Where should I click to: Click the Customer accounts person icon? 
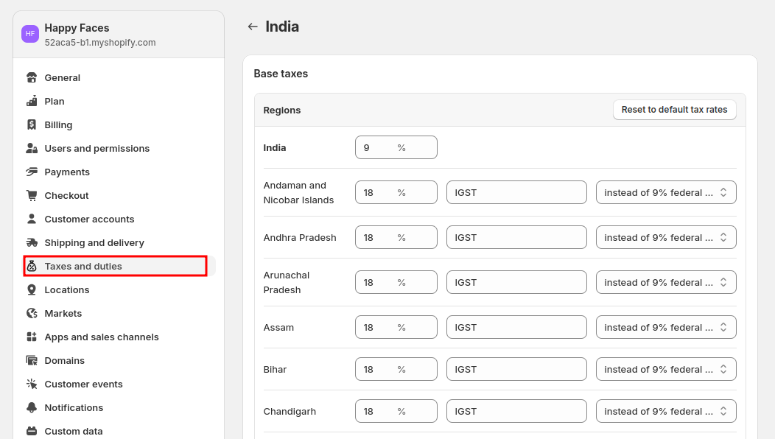click(x=32, y=219)
